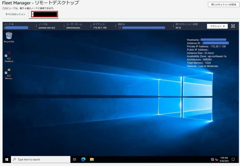Click the network globe tray icon
This screenshot has width=240, height=166.
(212, 160)
